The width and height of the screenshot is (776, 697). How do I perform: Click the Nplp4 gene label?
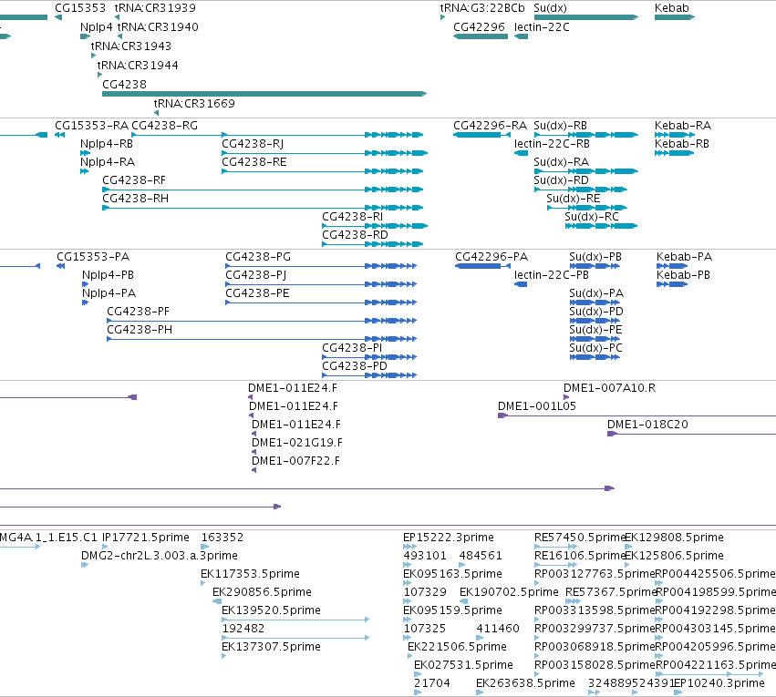coord(97,27)
